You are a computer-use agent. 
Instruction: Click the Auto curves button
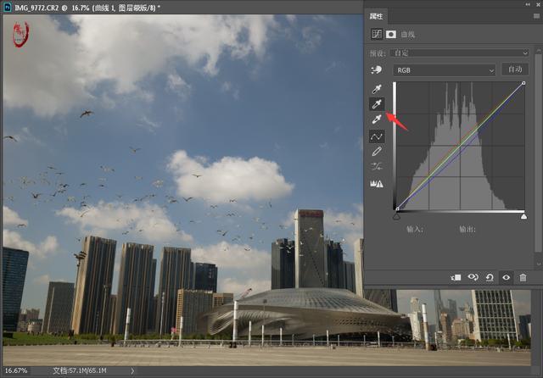point(514,69)
